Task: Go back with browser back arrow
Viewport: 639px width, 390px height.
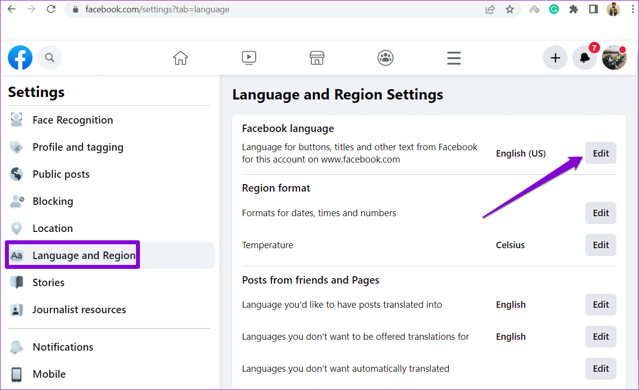Action: click(x=11, y=9)
